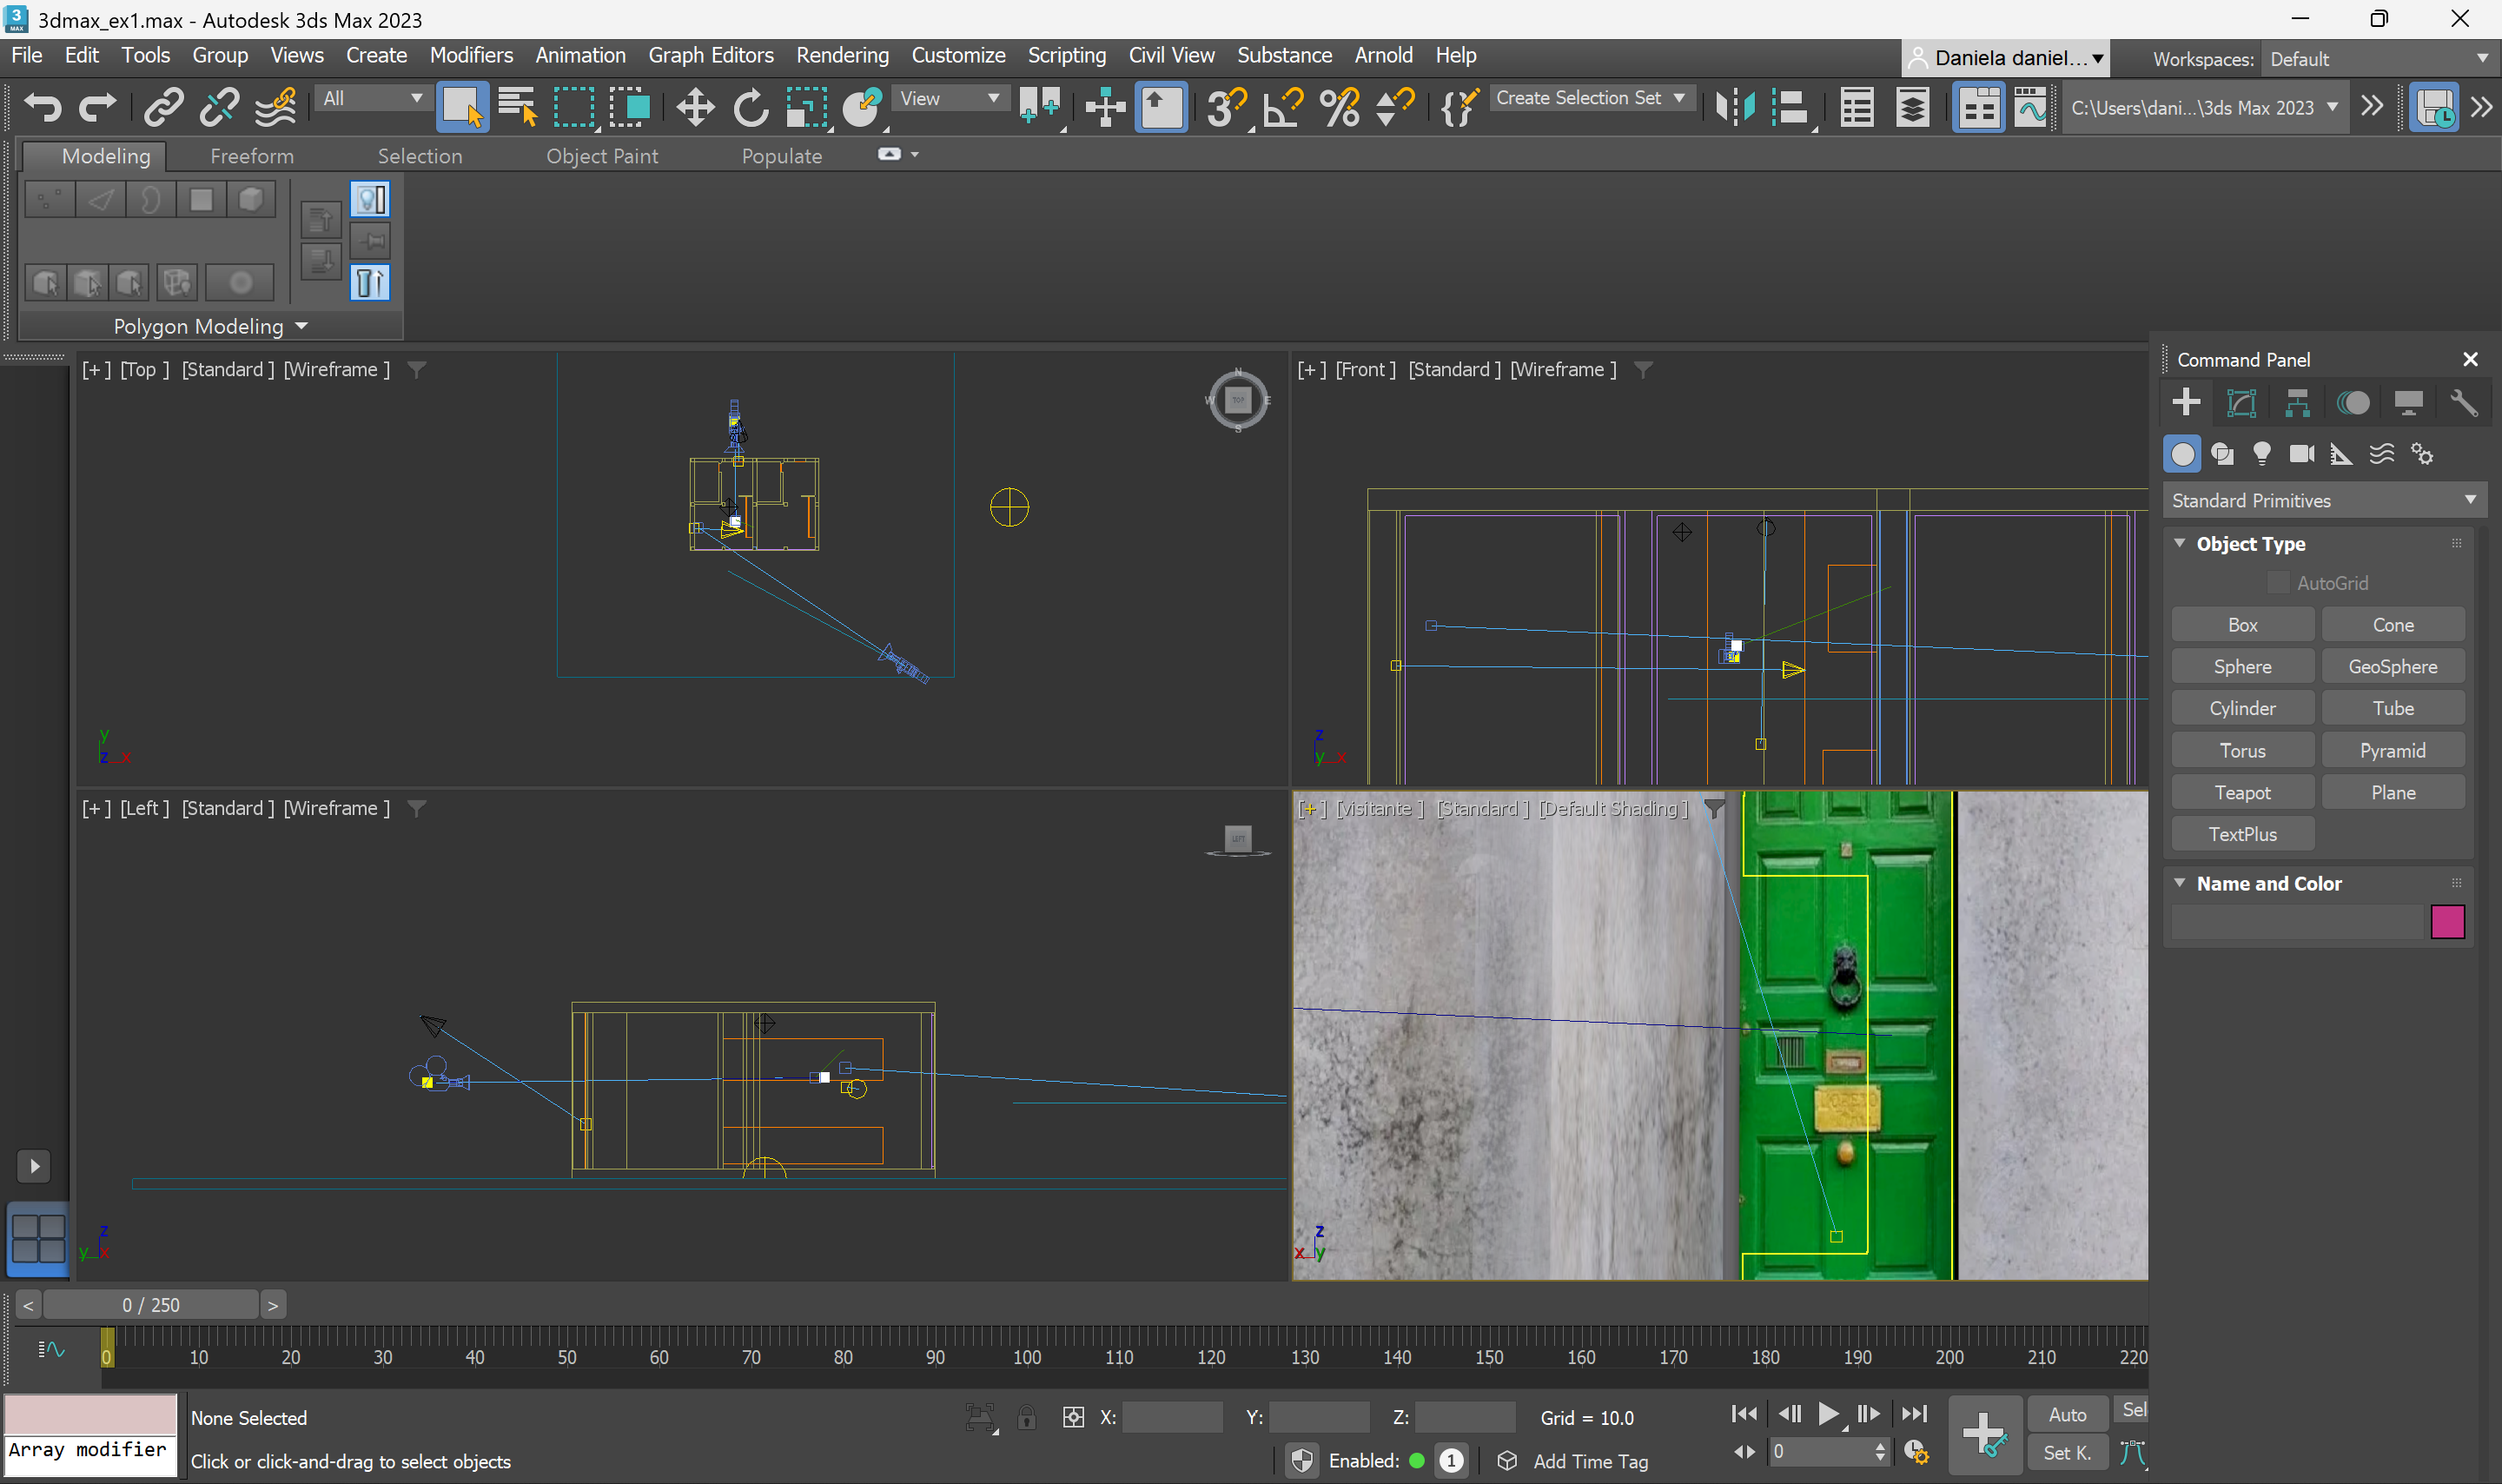Toggle the selection lock icon
Image resolution: width=2502 pixels, height=1484 pixels.
(x=1027, y=1417)
